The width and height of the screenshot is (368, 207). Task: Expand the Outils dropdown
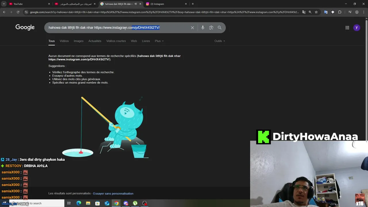click(x=220, y=41)
